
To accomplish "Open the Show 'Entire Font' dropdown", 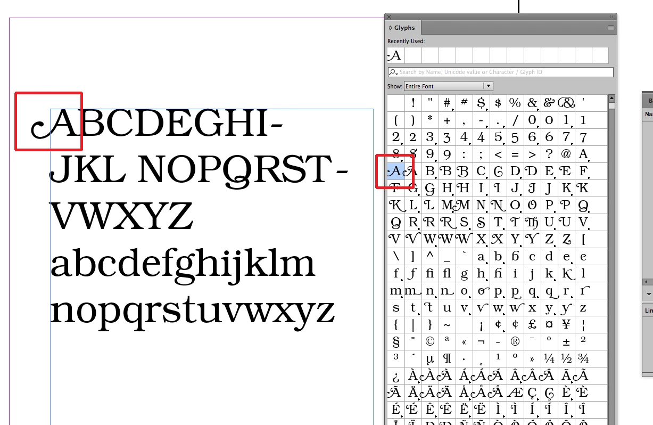I will pyautogui.click(x=448, y=86).
